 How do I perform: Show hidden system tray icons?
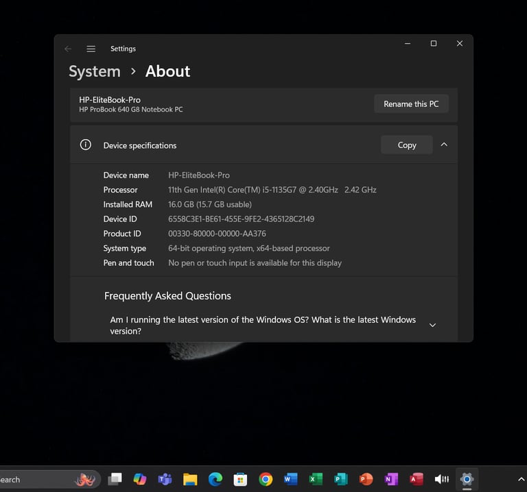coord(521,479)
